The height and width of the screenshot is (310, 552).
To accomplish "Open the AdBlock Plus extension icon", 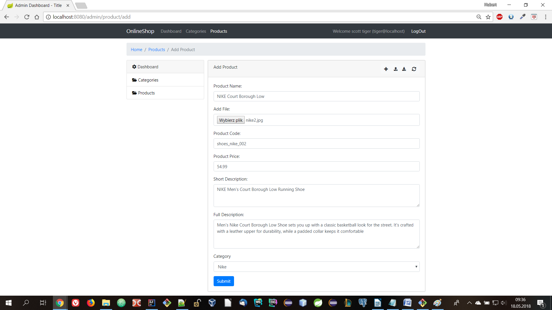I will click(x=500, y=17).
